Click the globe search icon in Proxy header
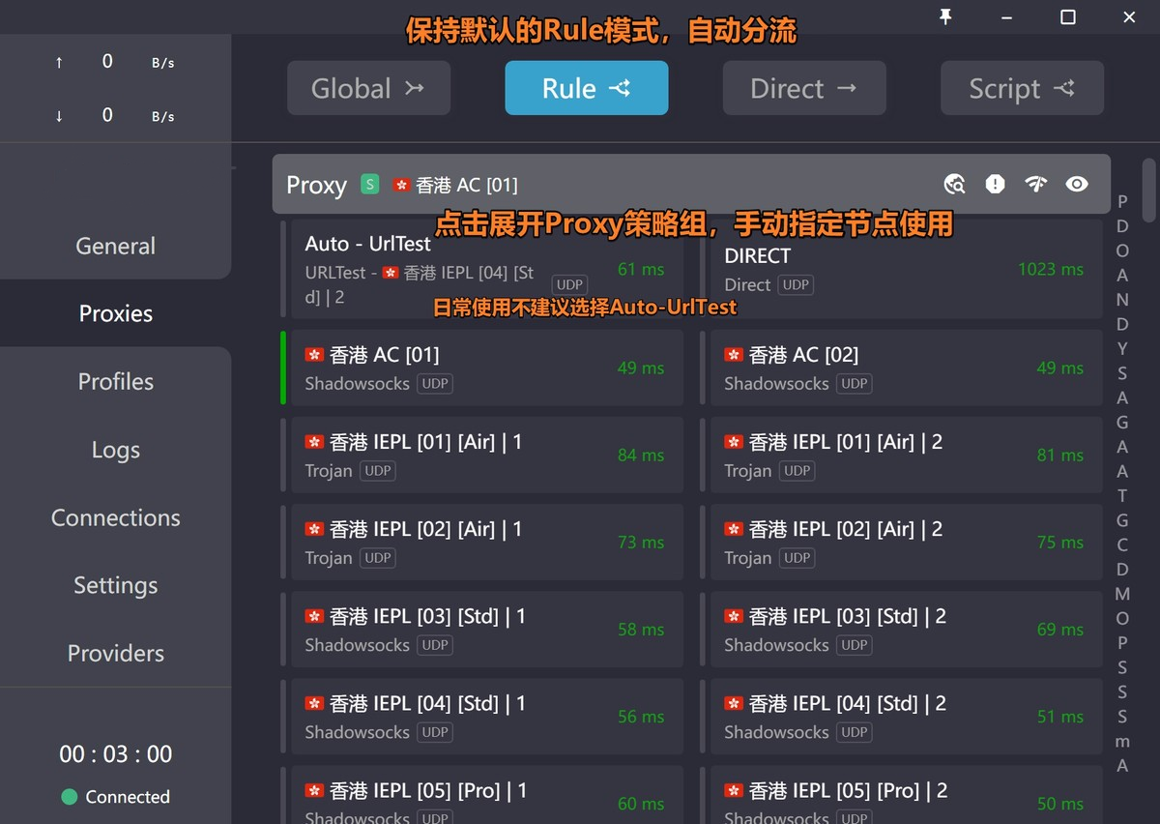This screenshot has width=1160, height=824. tap(954, 184)
